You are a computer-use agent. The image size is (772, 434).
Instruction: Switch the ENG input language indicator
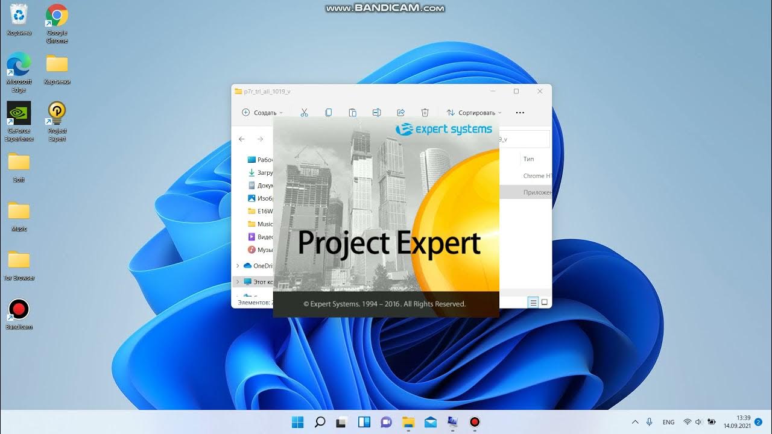(668, 422)
